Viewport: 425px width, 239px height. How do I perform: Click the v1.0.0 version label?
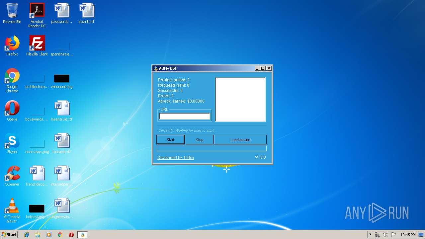click(261, 157)
